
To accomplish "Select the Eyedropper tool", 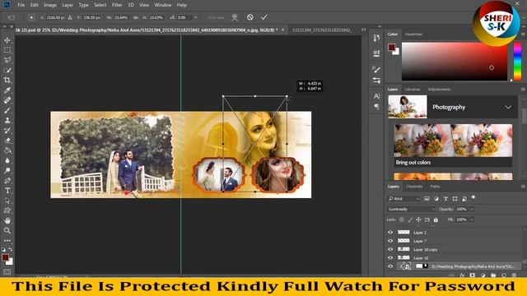I will point(7,90).
